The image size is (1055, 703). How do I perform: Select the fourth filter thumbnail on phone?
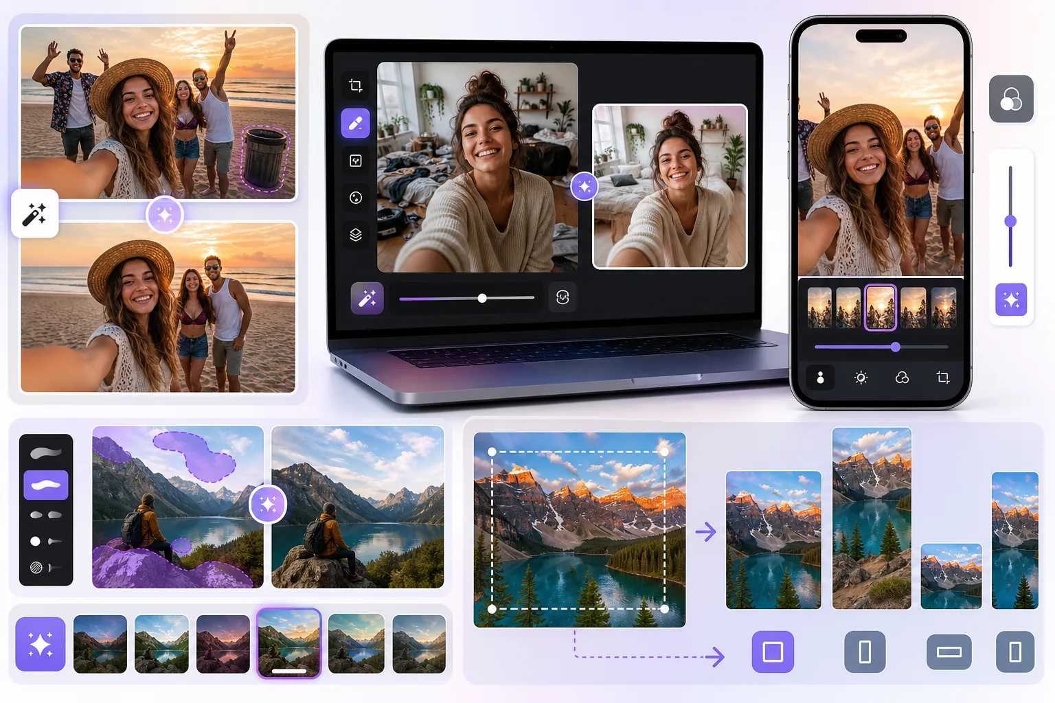tap(913, 307)
